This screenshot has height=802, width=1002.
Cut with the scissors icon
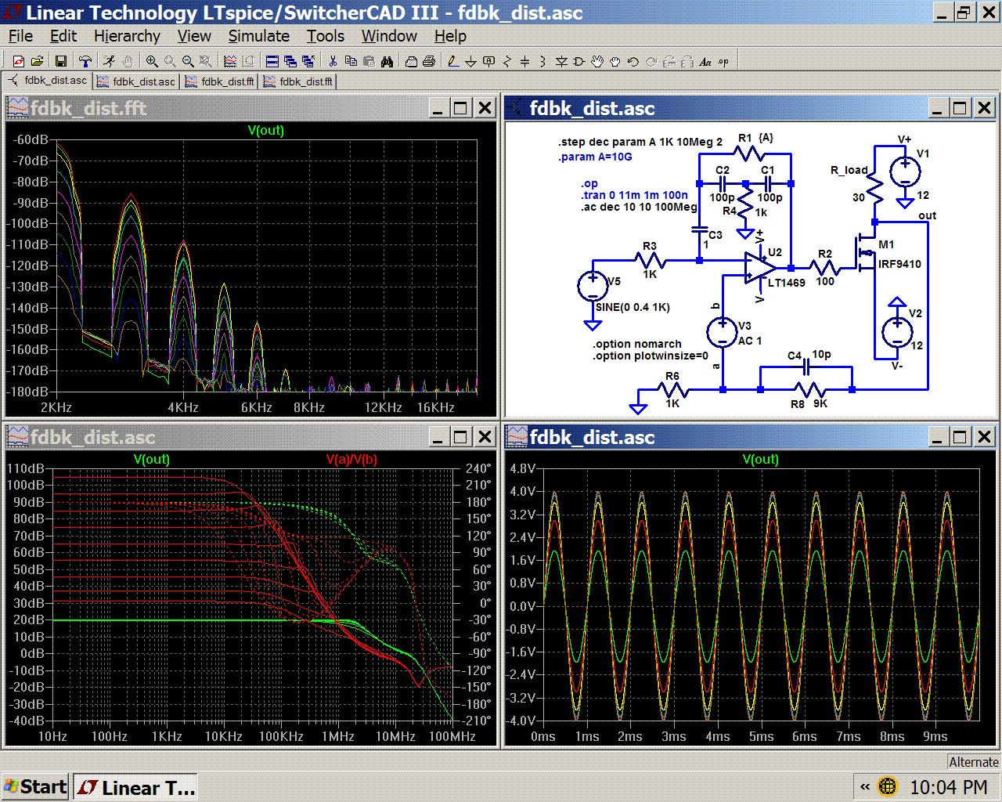click(x=333, y=61)
